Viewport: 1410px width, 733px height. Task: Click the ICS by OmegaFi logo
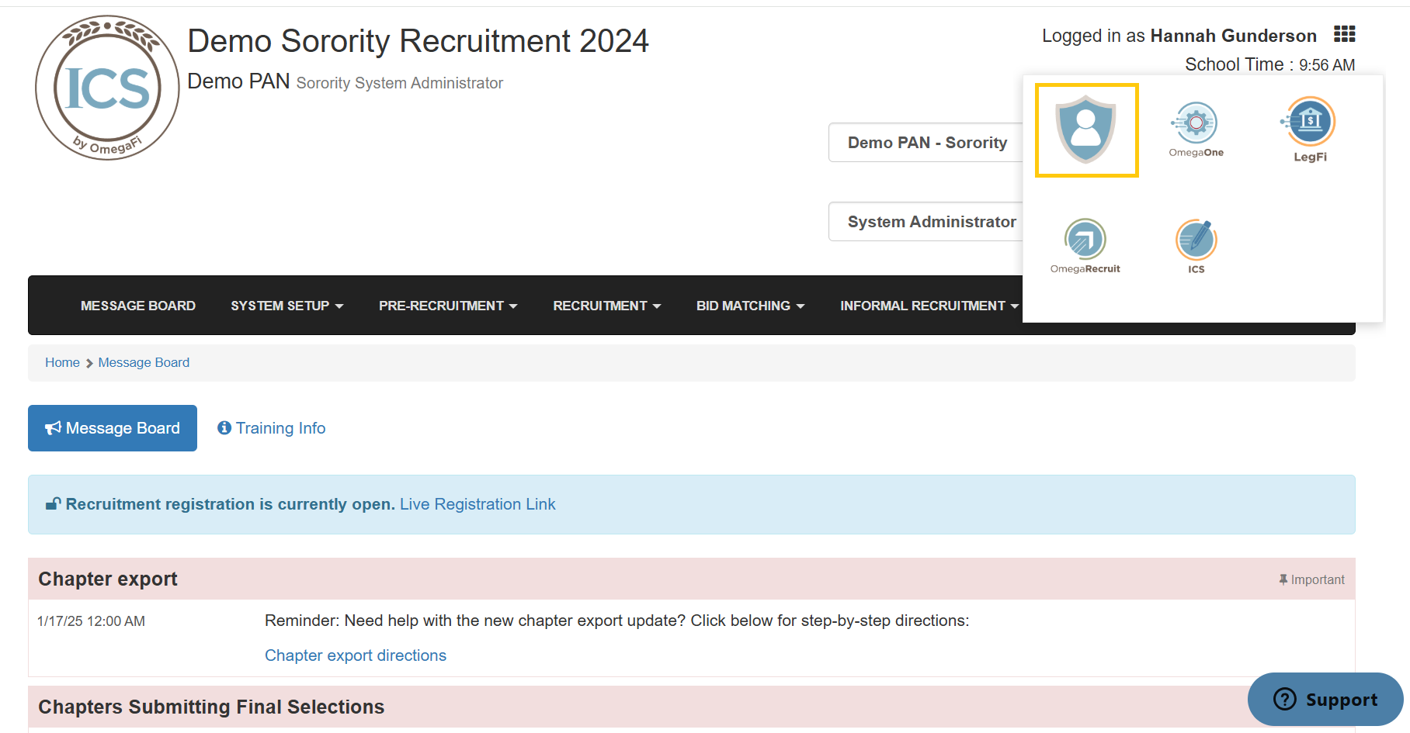tap(107, 88)
